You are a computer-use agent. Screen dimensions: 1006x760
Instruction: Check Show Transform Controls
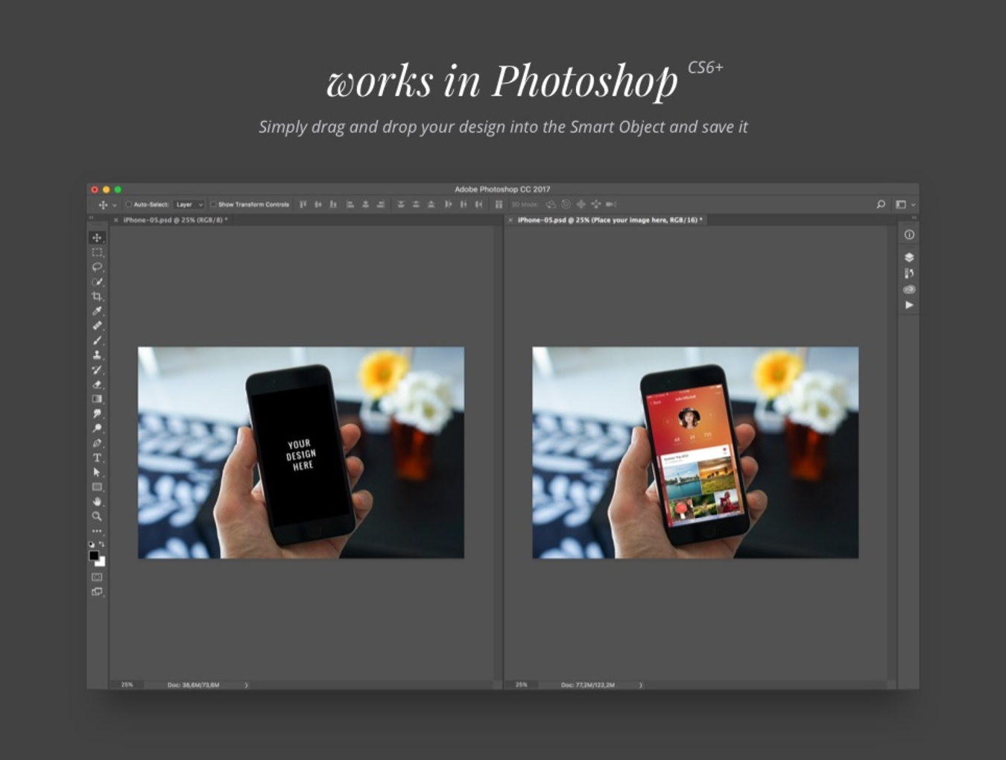click(x=213, y=204)
